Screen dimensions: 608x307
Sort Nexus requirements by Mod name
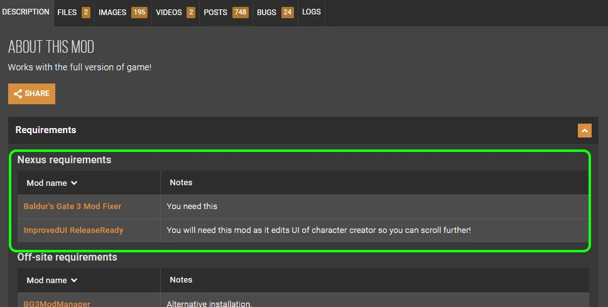52,183
